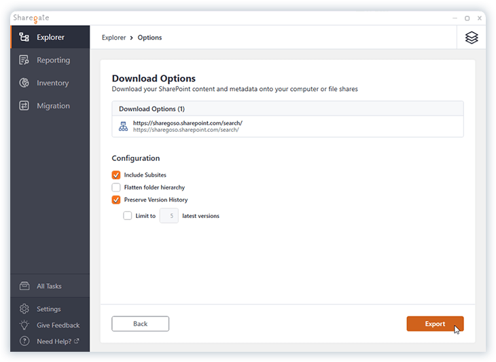Maximize the Sharegate window
This screenshot has width=496, height=362.
467,18
